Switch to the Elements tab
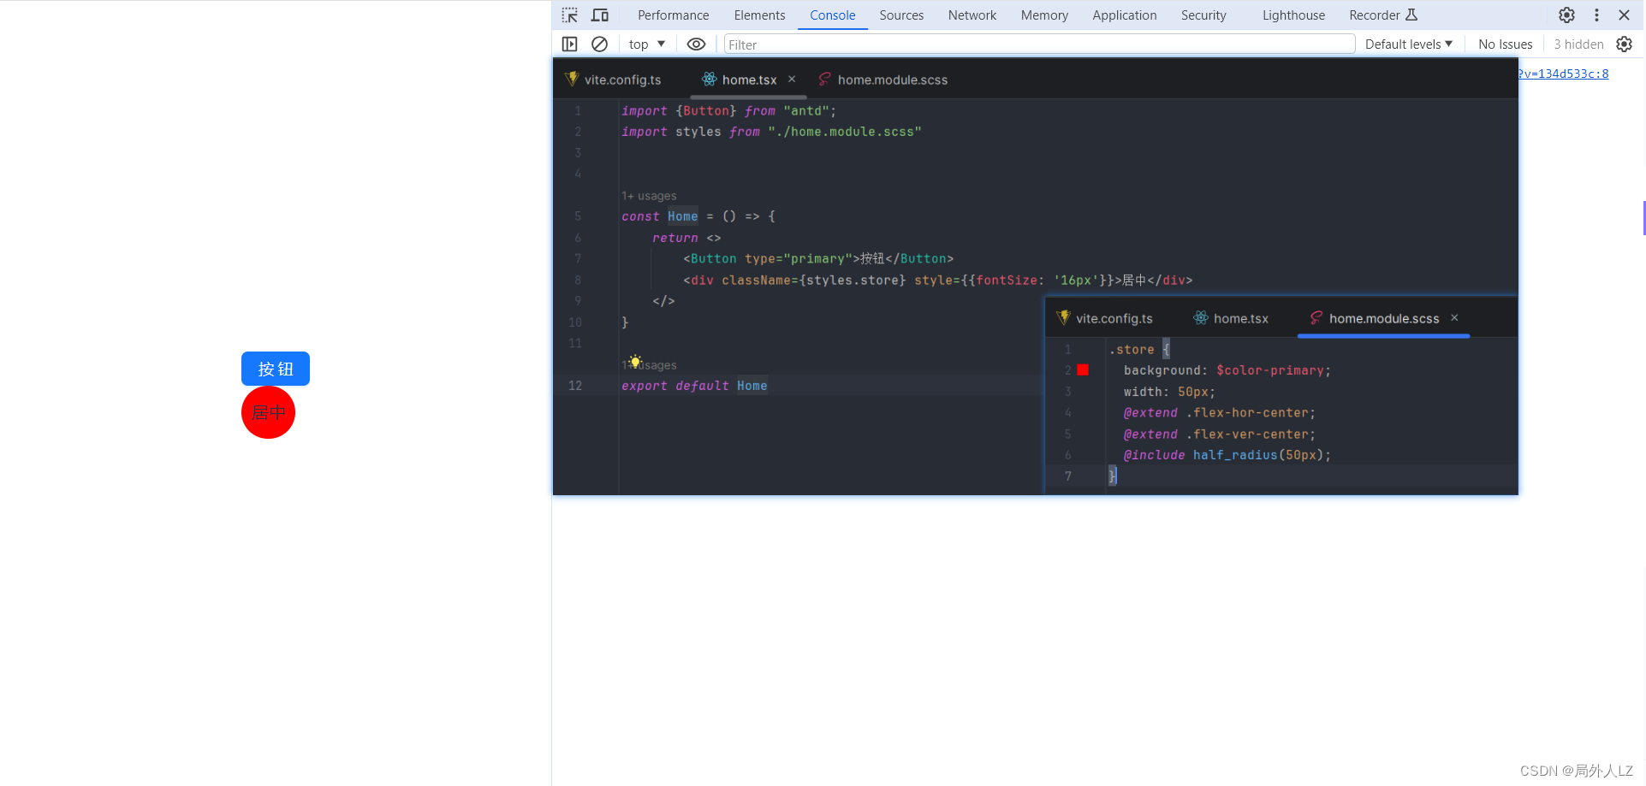 (x=759, y=15)
